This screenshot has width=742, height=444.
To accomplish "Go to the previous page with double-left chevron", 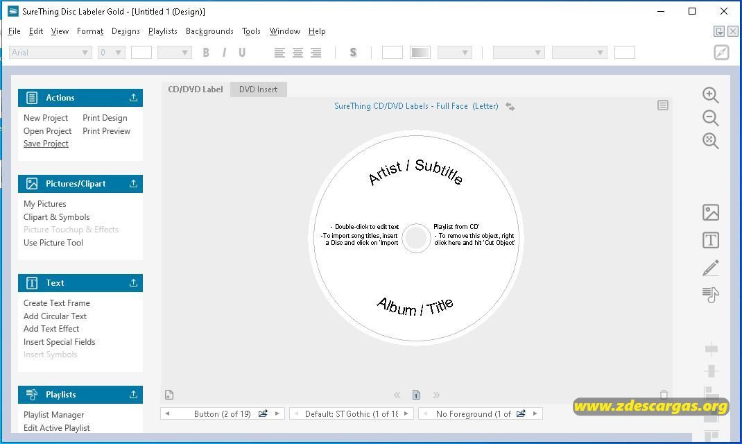I will pyautogui.click(x=397, y=395).
